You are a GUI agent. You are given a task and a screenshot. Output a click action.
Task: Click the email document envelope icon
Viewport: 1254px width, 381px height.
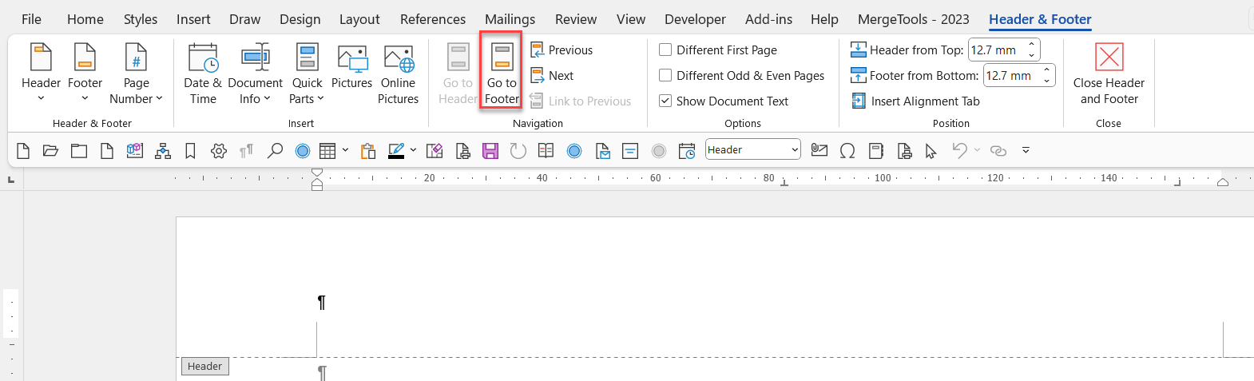pos(603,150)
